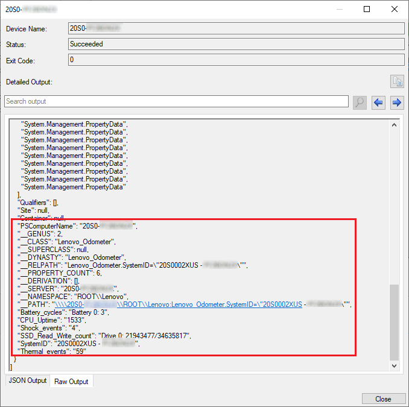Click the Detailed Output label
The width and height of the screenshot is (409, 407).
pos(29,82)
